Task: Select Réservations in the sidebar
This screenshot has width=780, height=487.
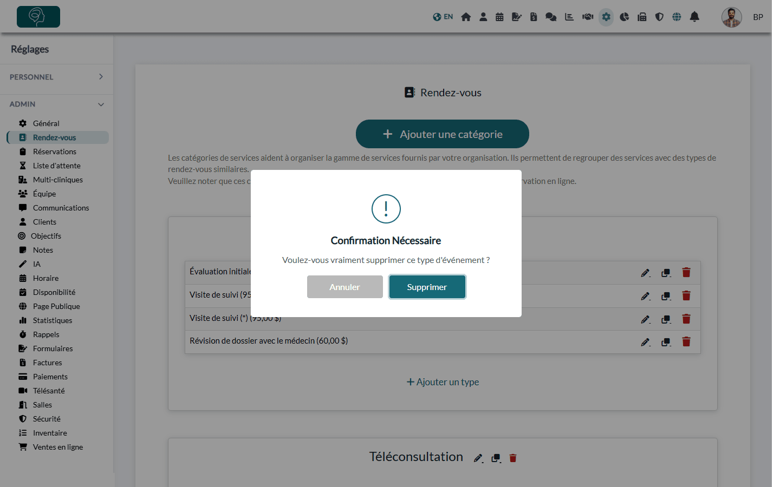Action: [x=54, y=152]
